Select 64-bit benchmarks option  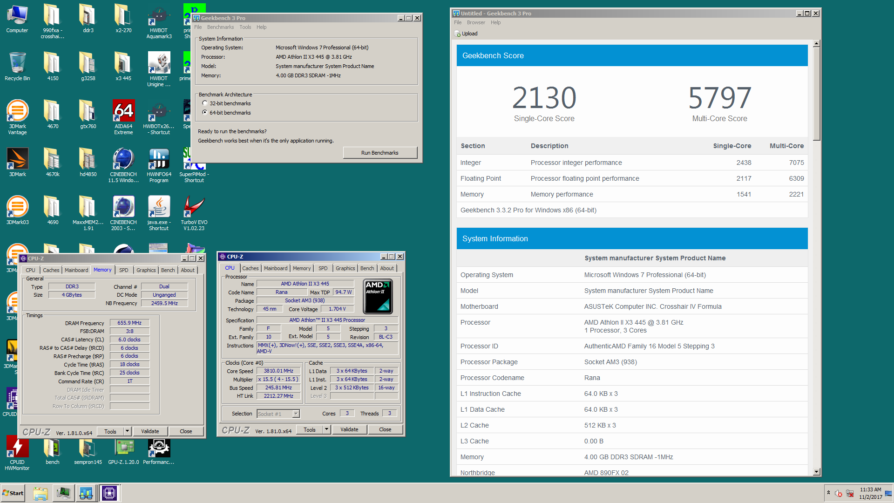[x=205, y=113]
